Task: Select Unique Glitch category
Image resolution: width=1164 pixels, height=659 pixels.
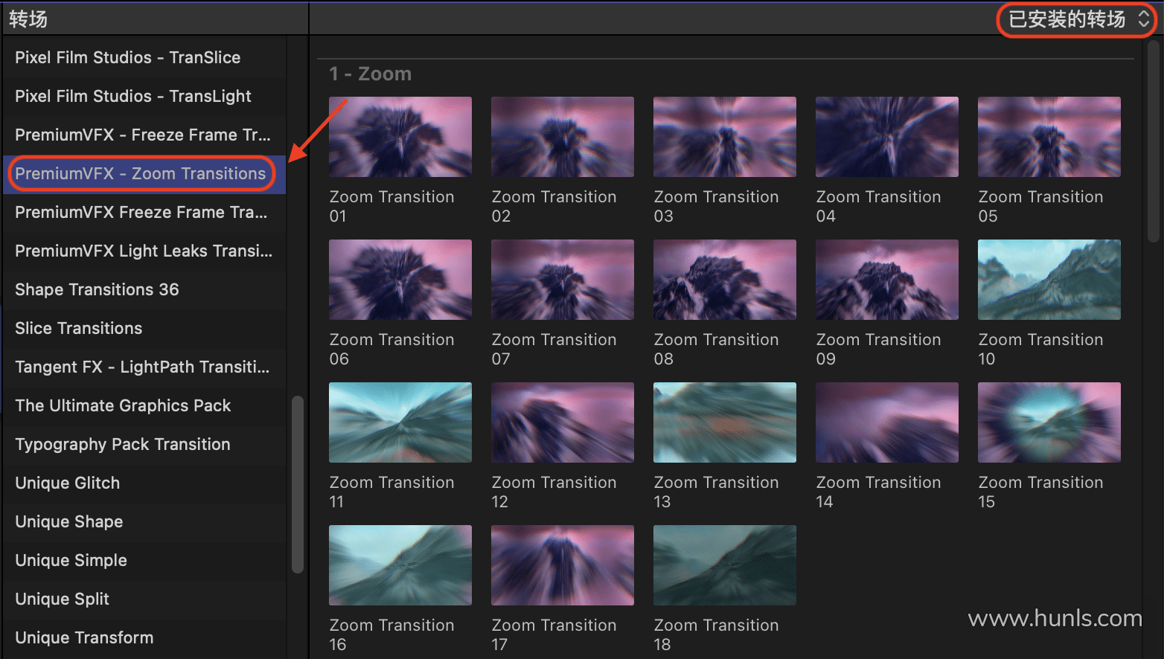Action: click(x=144, y=483)
